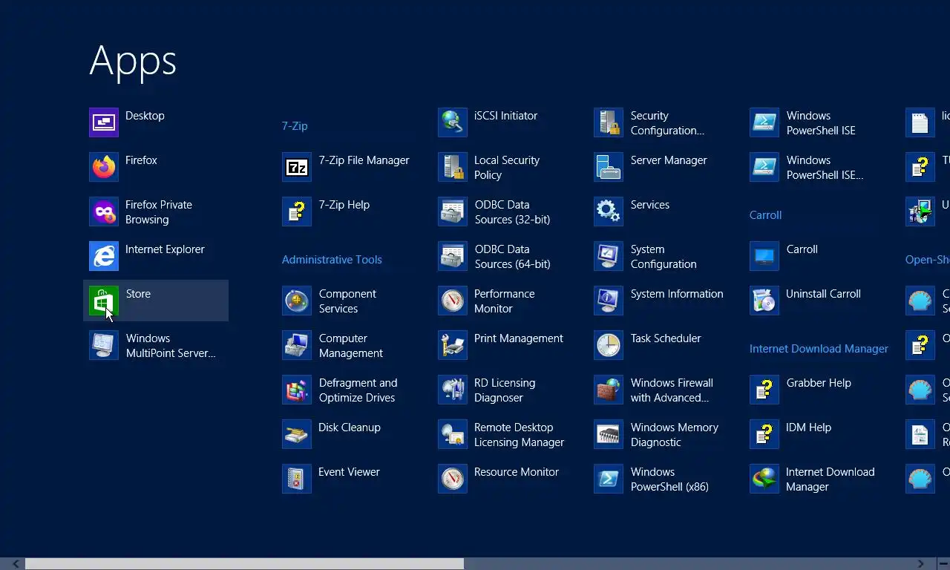Launch the 7-Zip File Manager icon
This screenshot has width=950, height=570.
pos(297,167)
